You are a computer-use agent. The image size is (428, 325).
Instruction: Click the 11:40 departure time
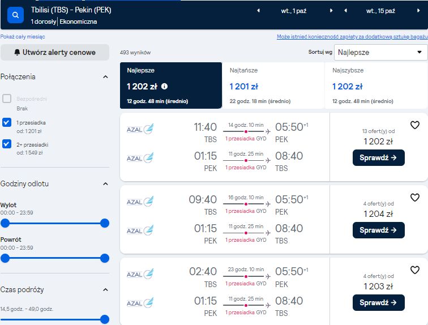[x=206, y=127]
